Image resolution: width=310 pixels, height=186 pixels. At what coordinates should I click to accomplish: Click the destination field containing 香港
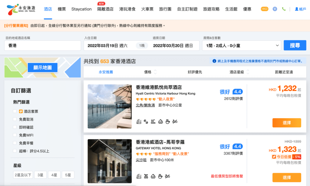pos(42,46)
